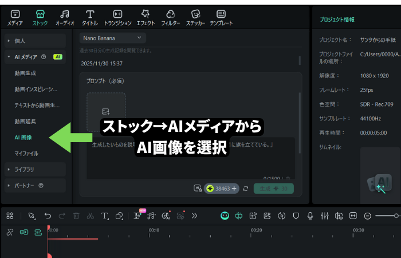Toggle the green timeline snapping icon
401x258 pixels.
tap(239, 216)
